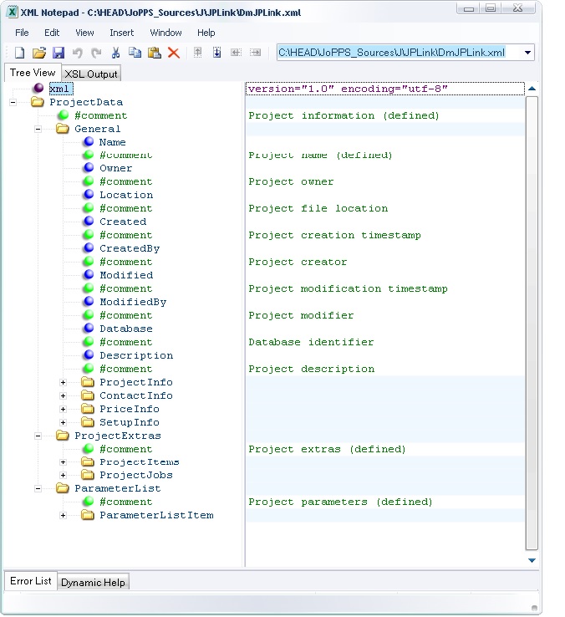Click the vertical scrollbar down arrow
Screen dimensions: 565x617
pos(532,560)
